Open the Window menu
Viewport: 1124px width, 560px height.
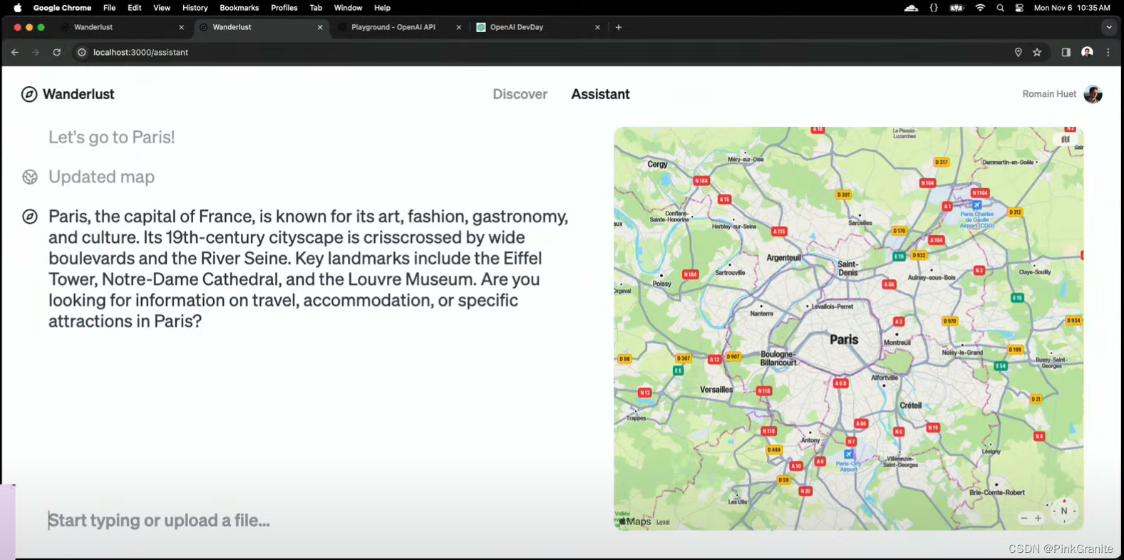[x=348, y=8]
